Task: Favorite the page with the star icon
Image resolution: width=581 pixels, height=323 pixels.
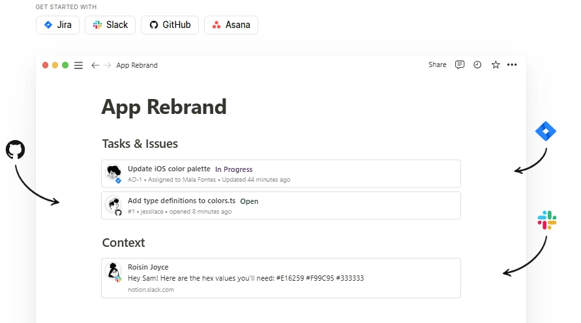Action: pos(496,64)
